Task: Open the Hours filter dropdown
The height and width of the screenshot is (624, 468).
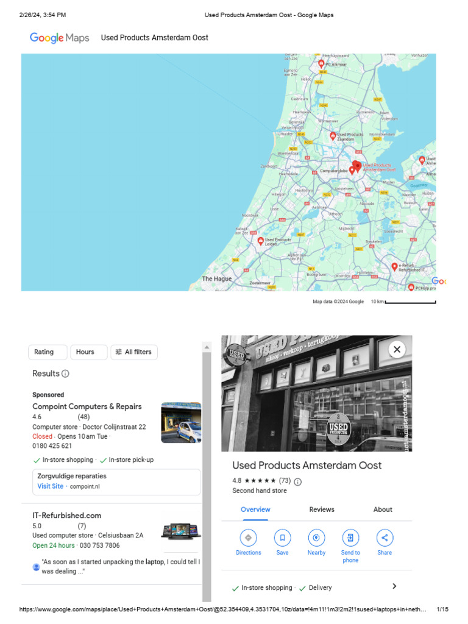Action: coord(89,352)
